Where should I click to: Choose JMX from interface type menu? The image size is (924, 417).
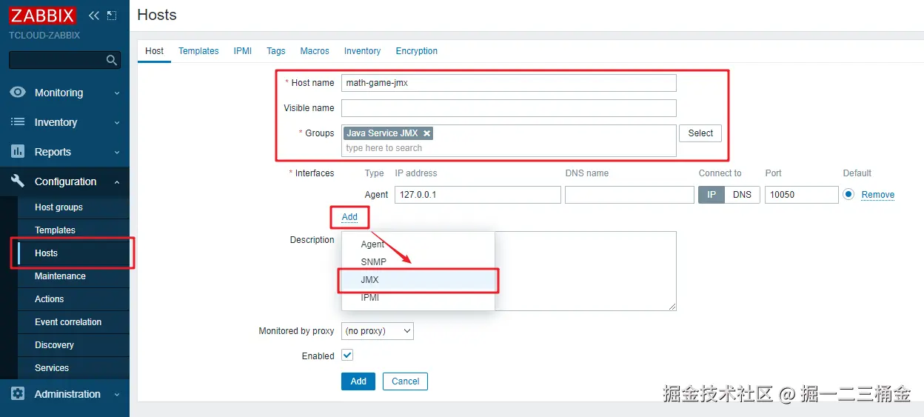pos(418,280)
